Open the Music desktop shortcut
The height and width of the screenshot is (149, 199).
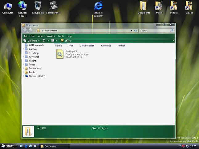coord(159,6)
